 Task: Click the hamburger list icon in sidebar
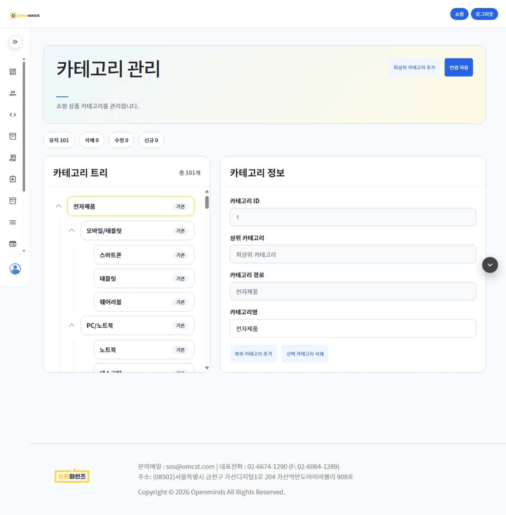click(x=13, y=222)
